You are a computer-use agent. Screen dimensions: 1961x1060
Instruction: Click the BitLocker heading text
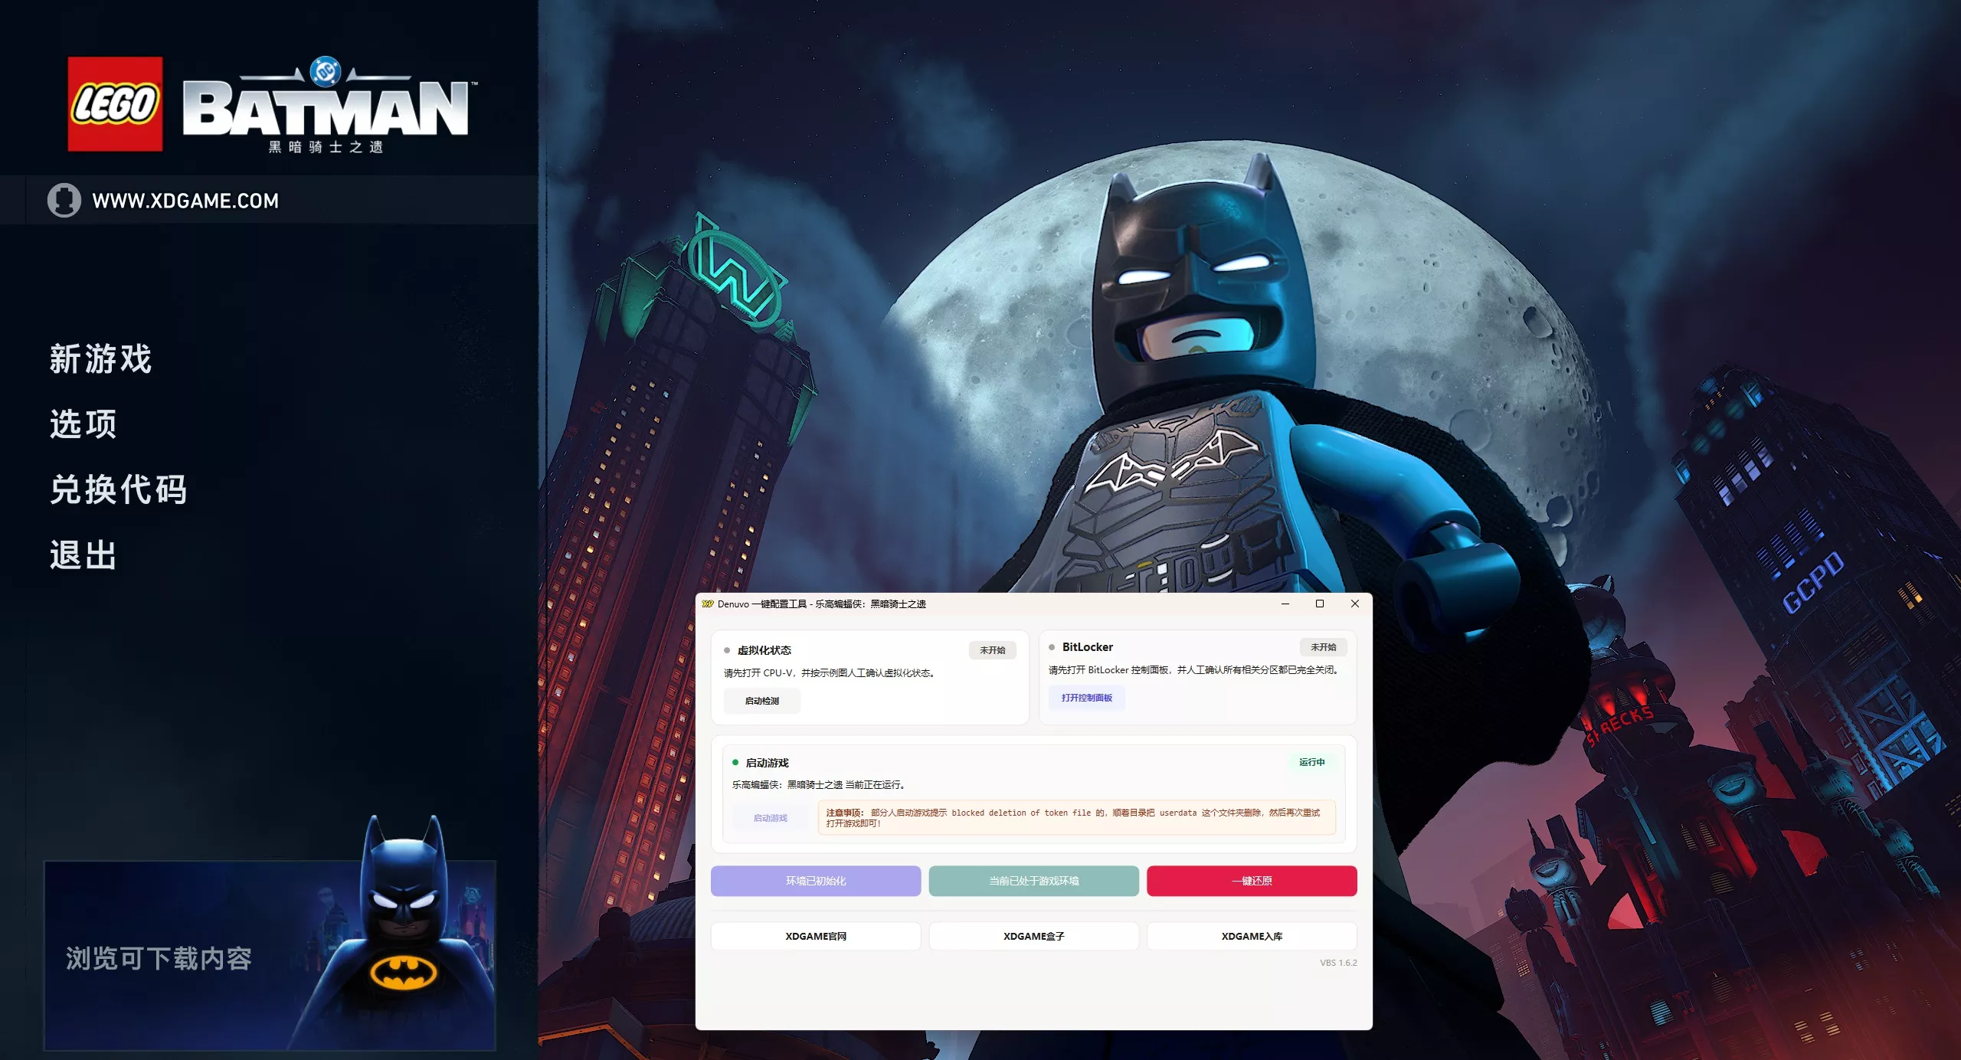pyautogui.click(x=1088, y=647)
